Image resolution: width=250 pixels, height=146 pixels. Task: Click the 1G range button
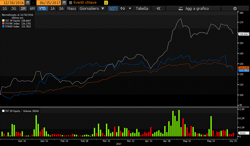point(5,8)
